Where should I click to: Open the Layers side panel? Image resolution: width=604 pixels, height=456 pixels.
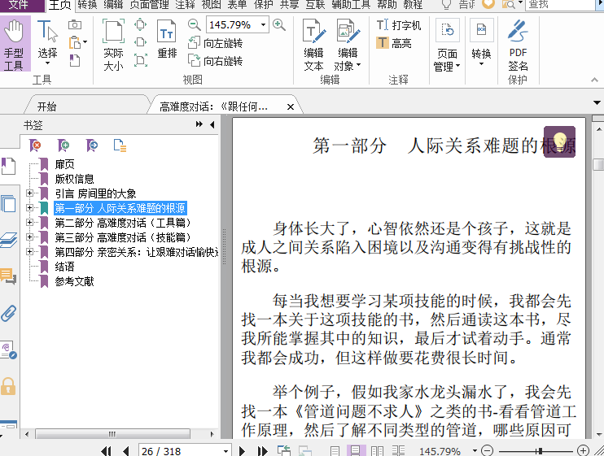click(x=8, y=241)
